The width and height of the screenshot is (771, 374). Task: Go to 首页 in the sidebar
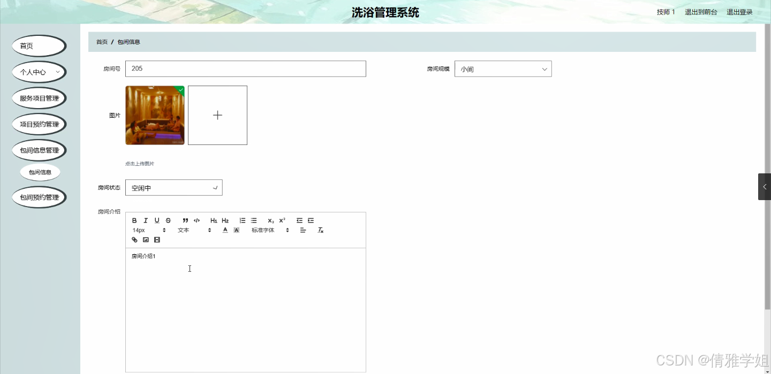39,46
